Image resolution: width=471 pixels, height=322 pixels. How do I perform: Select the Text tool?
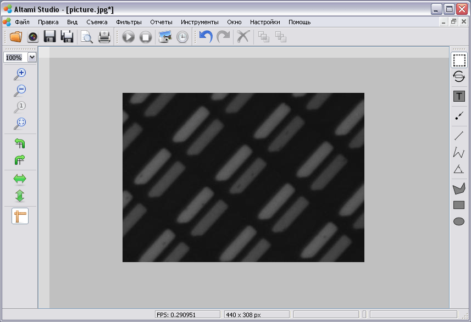pos(459,96)
